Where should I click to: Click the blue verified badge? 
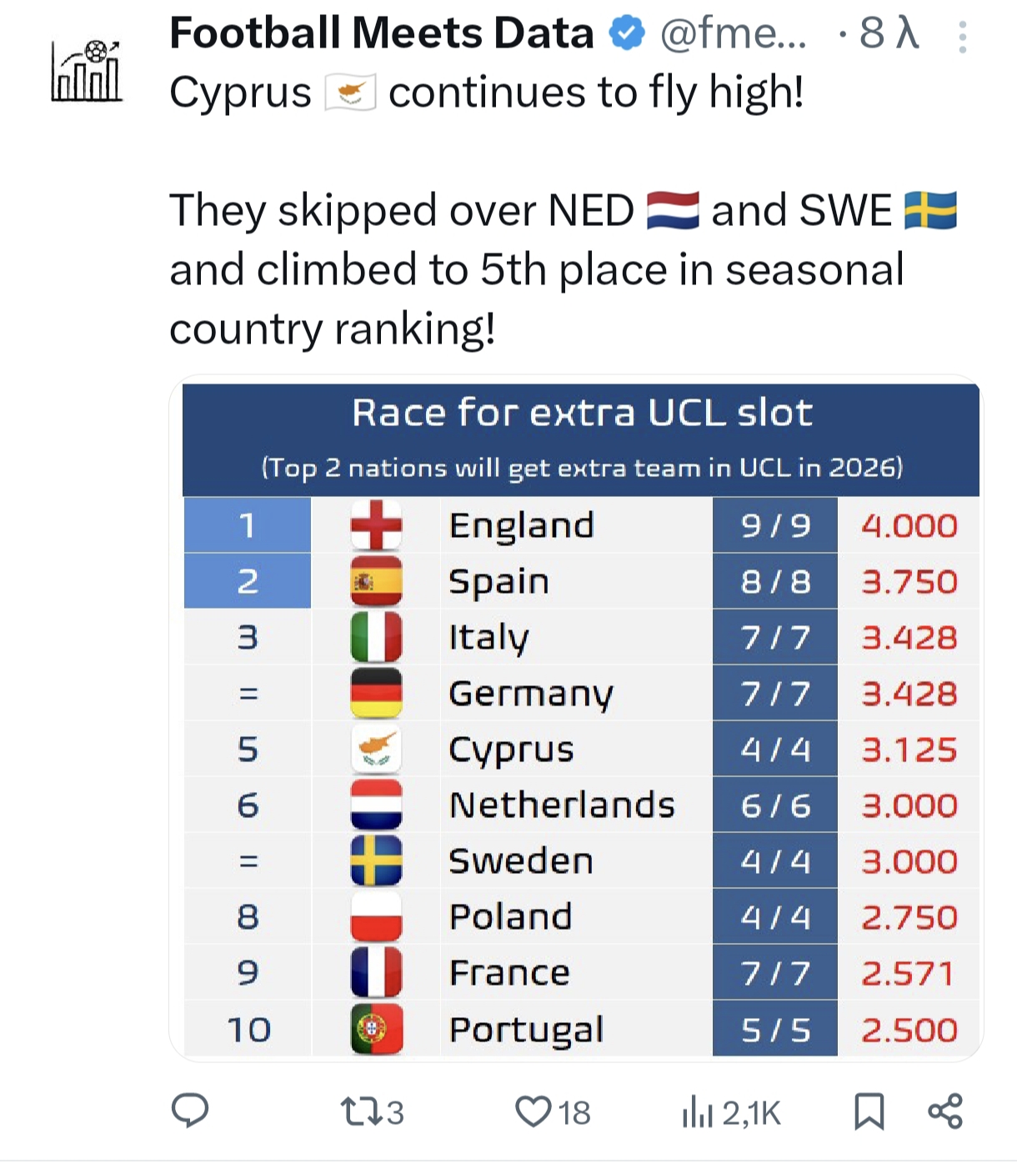[627, 33]
